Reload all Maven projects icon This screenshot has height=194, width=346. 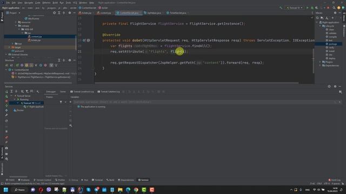[x=317, y=18]
